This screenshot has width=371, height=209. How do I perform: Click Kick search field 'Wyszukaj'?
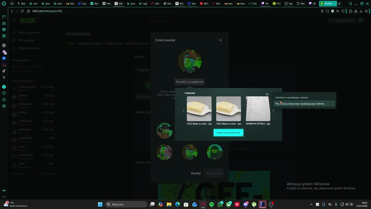[x=190, y=21]
